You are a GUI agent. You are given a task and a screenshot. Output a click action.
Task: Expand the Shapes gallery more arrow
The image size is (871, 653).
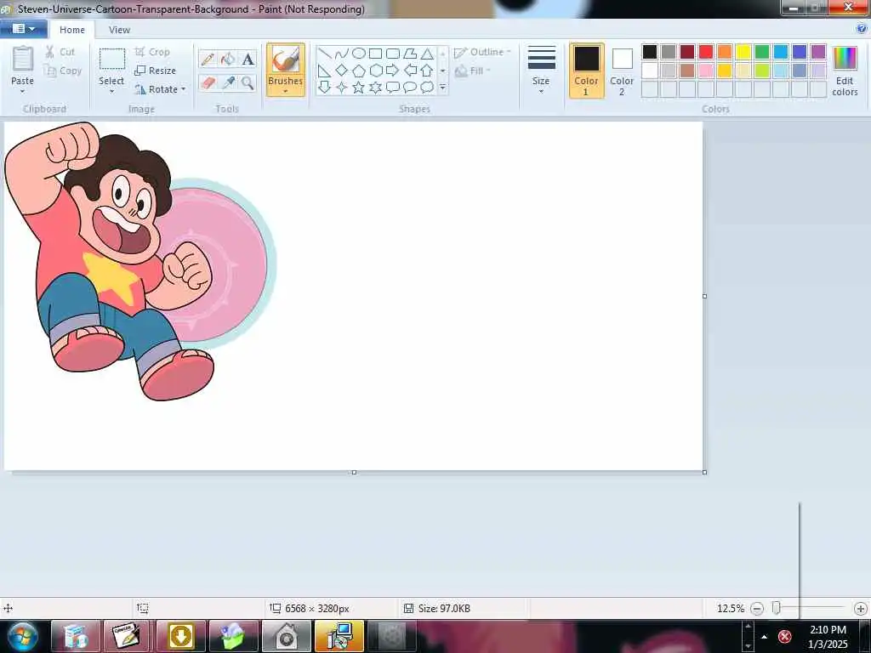[442, 88]
